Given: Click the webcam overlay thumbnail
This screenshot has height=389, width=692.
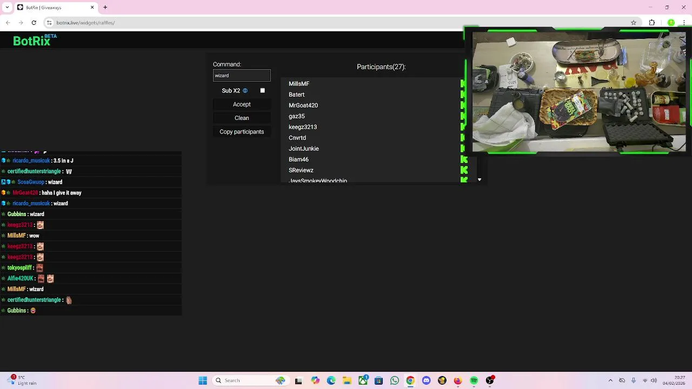Looking at the screenshot, I should tap(578, 92).
